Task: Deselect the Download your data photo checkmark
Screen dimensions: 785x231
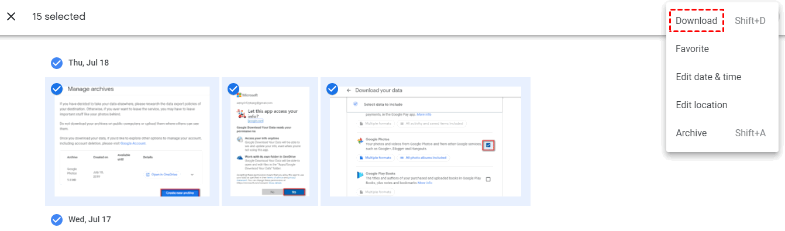Action: [x=332, y=89]
